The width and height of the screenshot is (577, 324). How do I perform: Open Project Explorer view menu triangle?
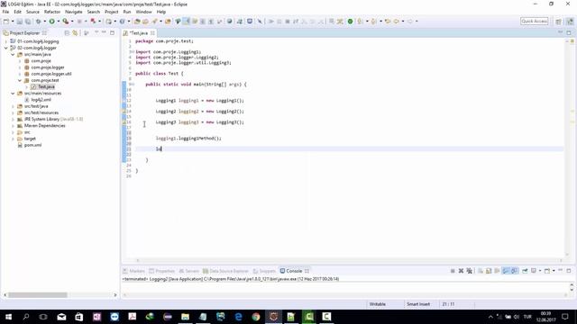96,32
